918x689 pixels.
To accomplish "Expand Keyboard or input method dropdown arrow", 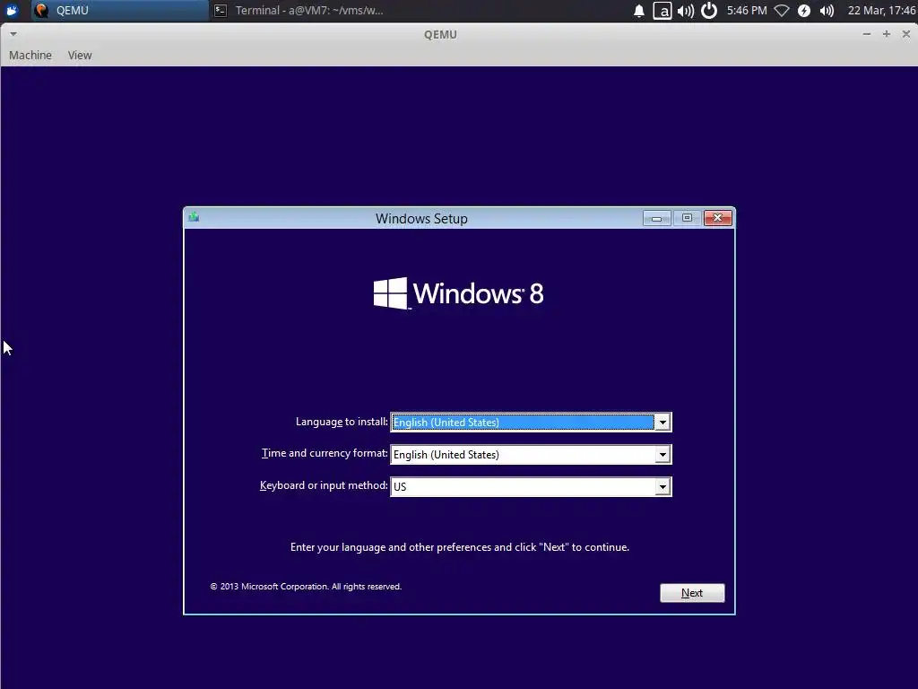I will tap(663, 486).
